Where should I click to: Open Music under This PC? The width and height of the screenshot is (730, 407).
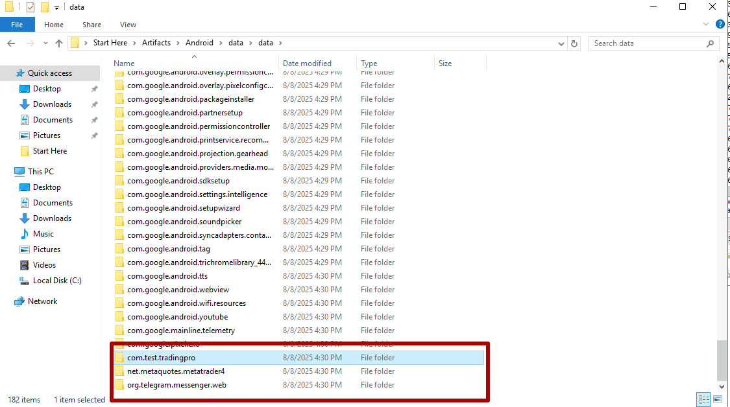click(43, 233)
